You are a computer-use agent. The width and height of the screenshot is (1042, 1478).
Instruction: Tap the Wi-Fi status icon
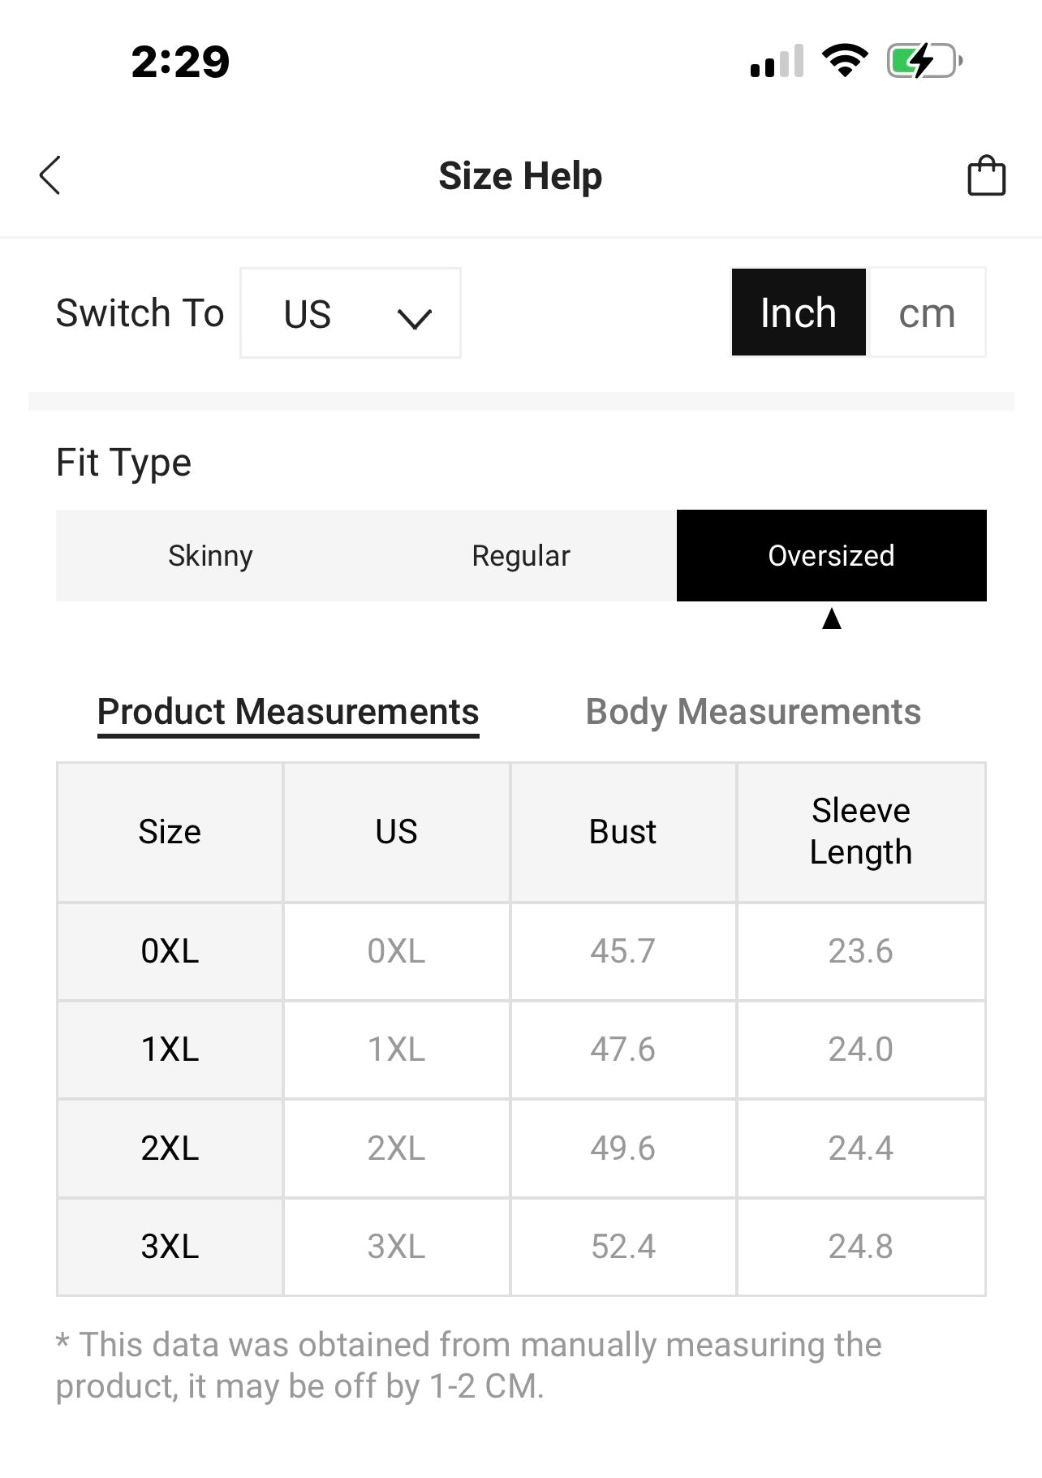click(845, 61)
